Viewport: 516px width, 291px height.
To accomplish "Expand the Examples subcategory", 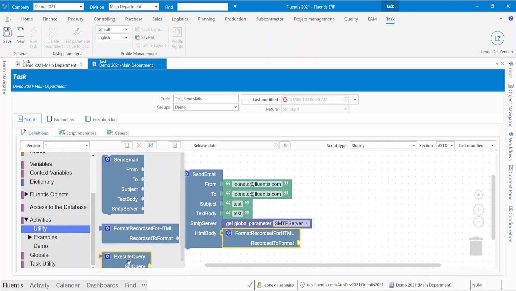I will tap(30, 237).
